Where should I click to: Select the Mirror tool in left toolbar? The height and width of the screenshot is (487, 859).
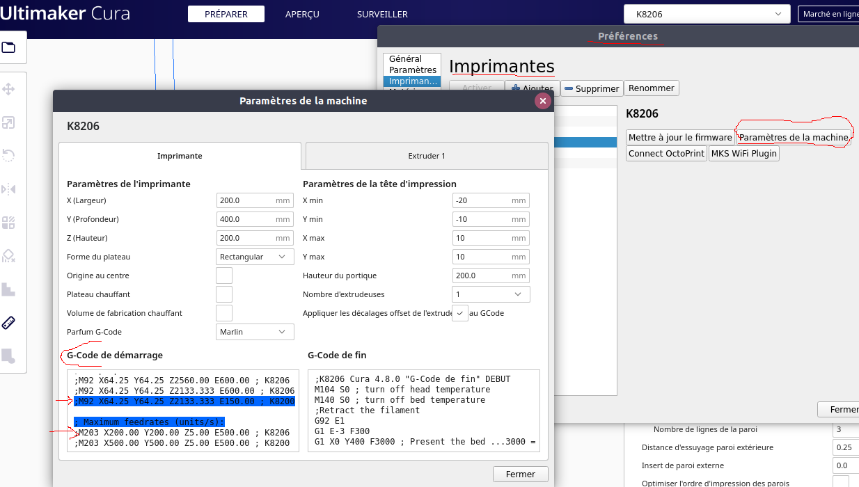[x=9, y=189]
